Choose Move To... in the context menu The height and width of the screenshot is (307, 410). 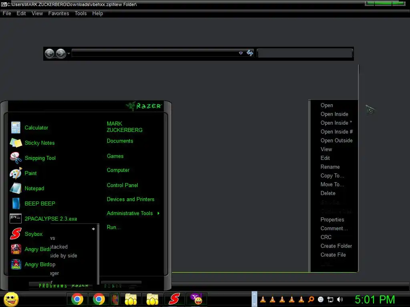(x=332, y=184)
